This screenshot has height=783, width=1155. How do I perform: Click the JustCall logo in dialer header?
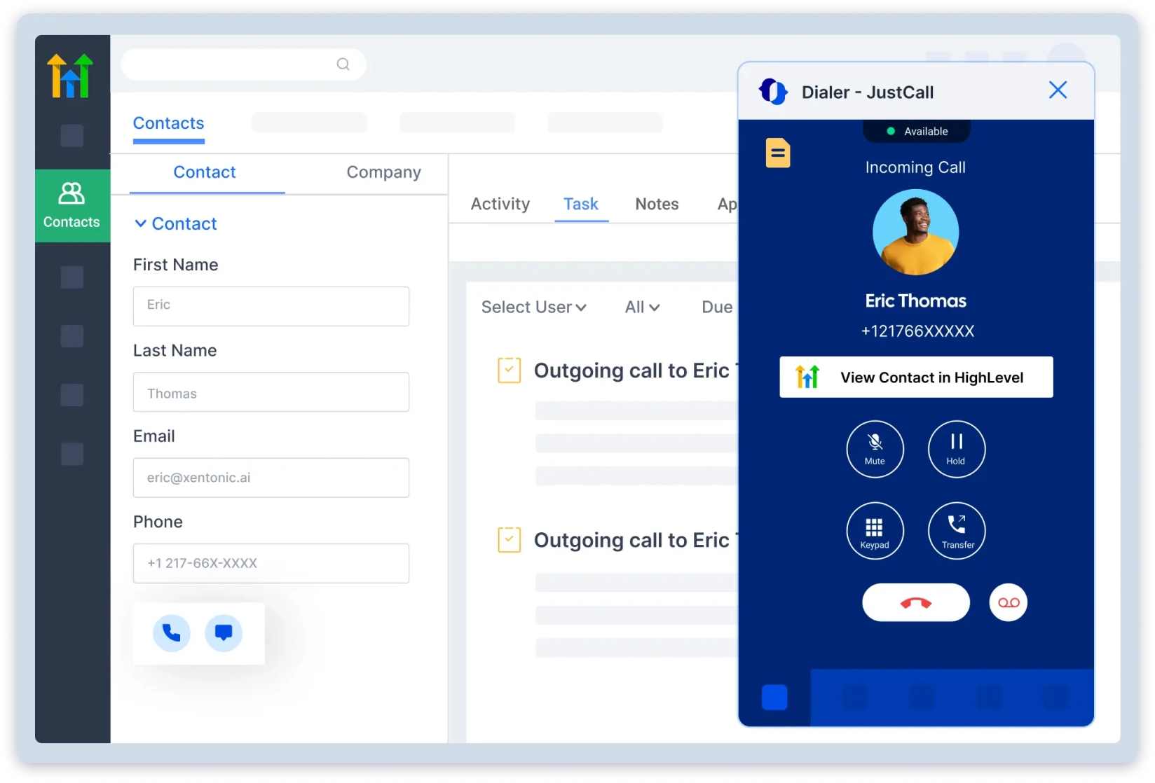[x=773, y=92]
